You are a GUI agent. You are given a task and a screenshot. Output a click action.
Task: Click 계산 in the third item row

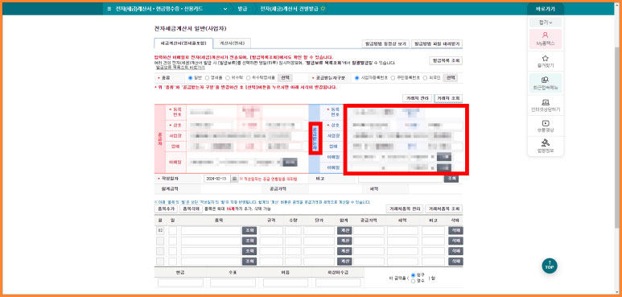click(x=344, y=251)
